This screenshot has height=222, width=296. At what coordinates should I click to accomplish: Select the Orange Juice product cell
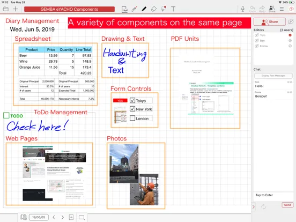pyautogui.click(x=32, y=67)
